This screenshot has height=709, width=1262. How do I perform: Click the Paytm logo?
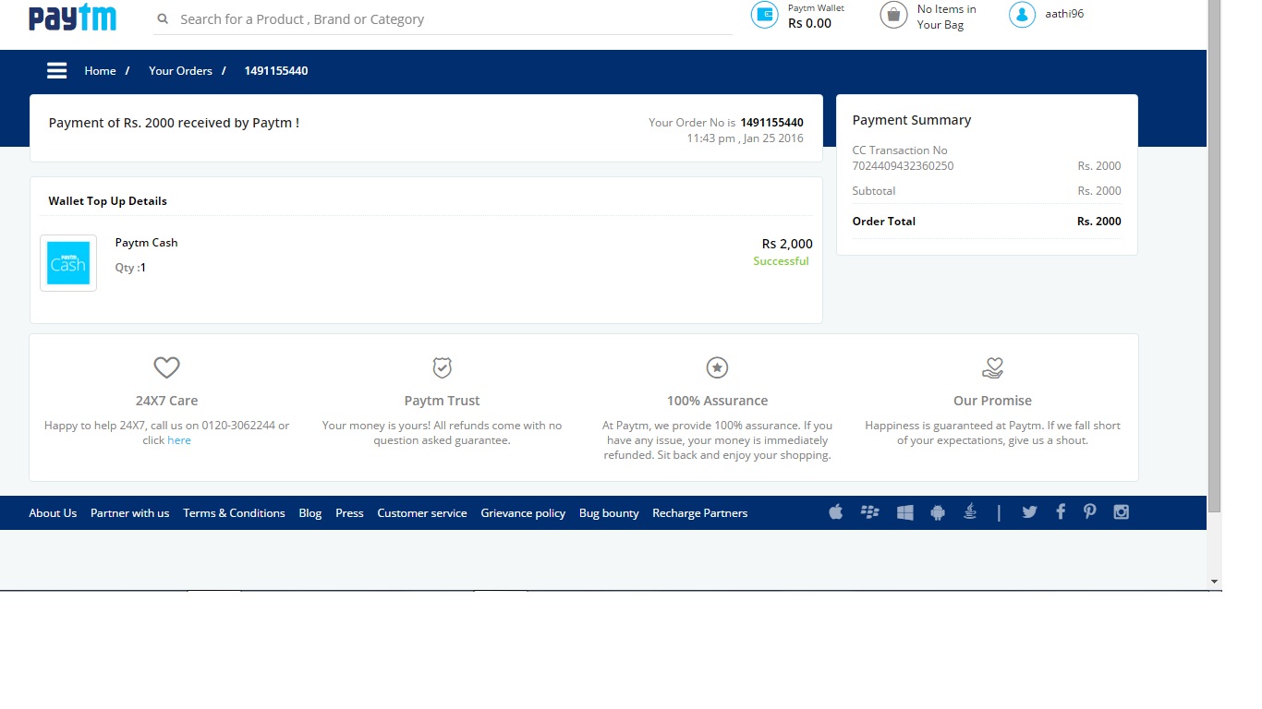pyautogui.click(x=72, y=18)
